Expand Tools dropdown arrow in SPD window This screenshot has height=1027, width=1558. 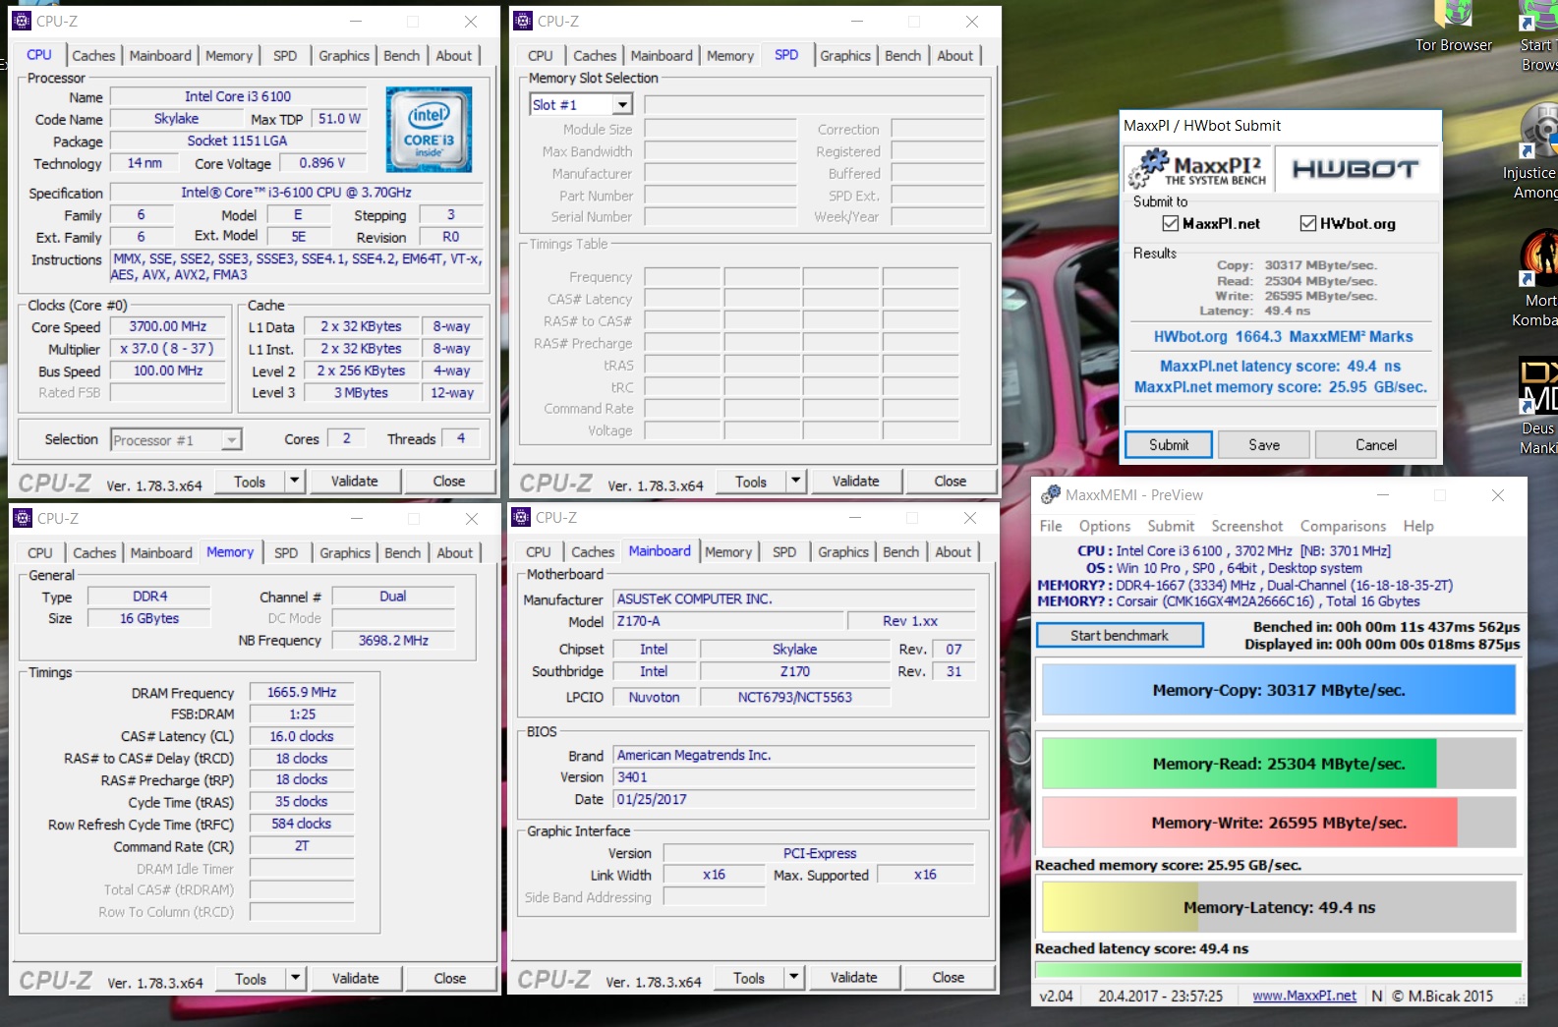pyautogui.click(x=795, y=481)
